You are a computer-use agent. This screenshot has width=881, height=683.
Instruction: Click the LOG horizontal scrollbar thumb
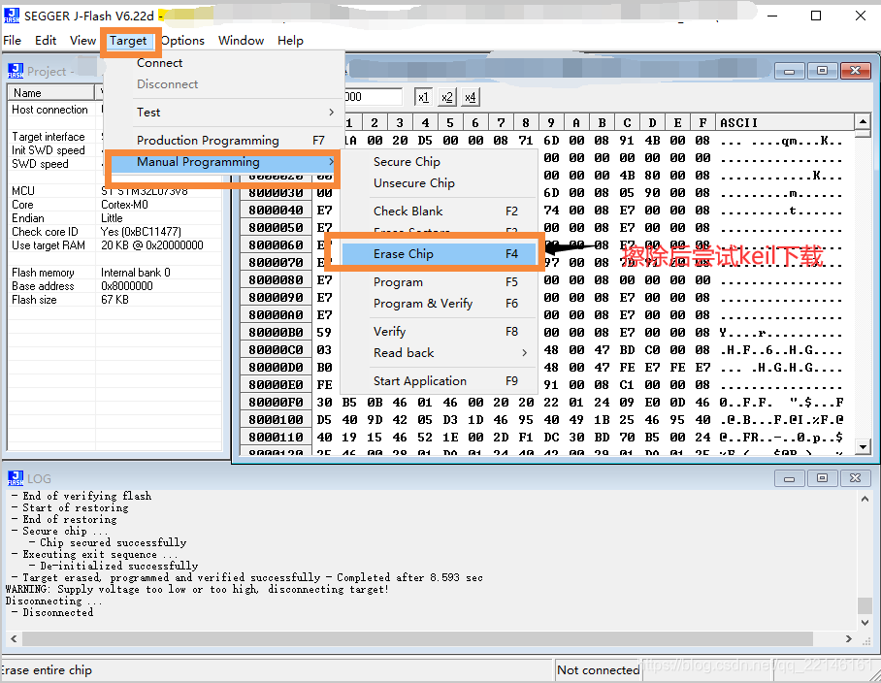[417, 638]
